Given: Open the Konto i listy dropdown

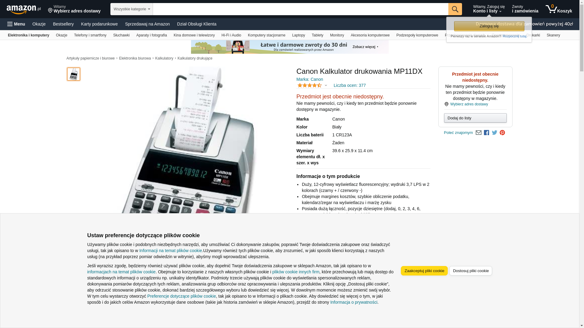Looking at the screenshot, I should coord(489,9).
